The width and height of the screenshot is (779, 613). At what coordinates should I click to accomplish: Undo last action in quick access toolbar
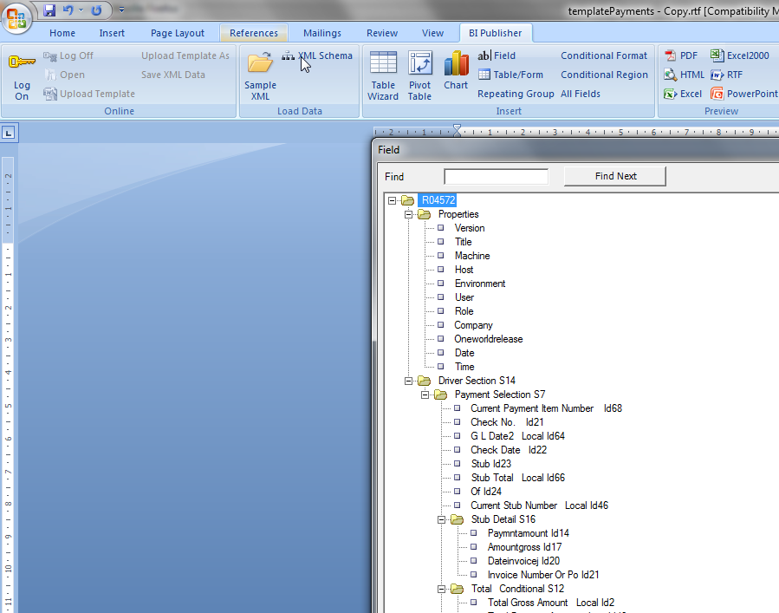tap(68, 10)
